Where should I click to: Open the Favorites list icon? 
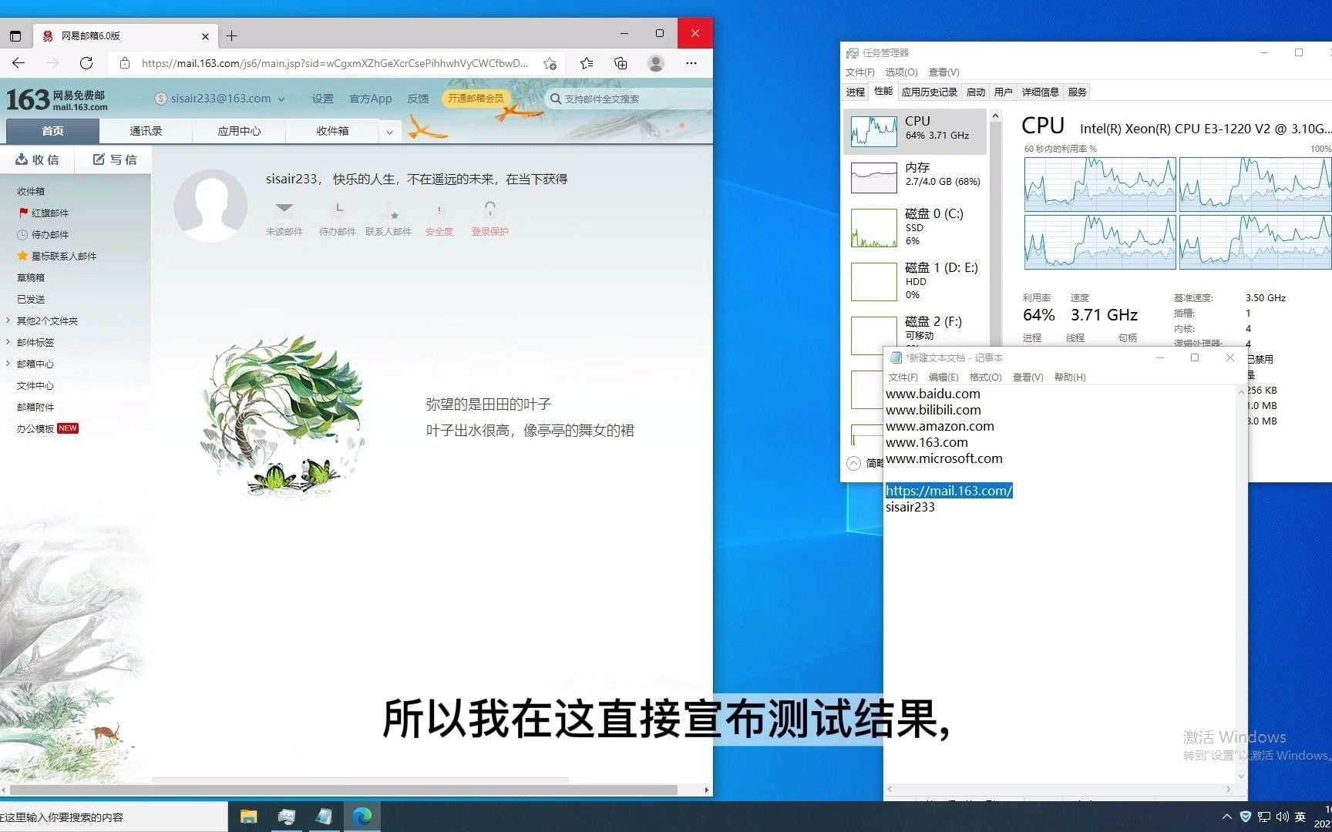(587, 63)
